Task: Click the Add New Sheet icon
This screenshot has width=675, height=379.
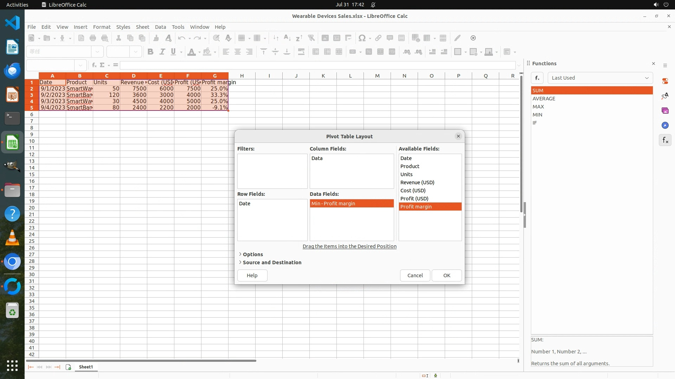Action: pos(69,367)
